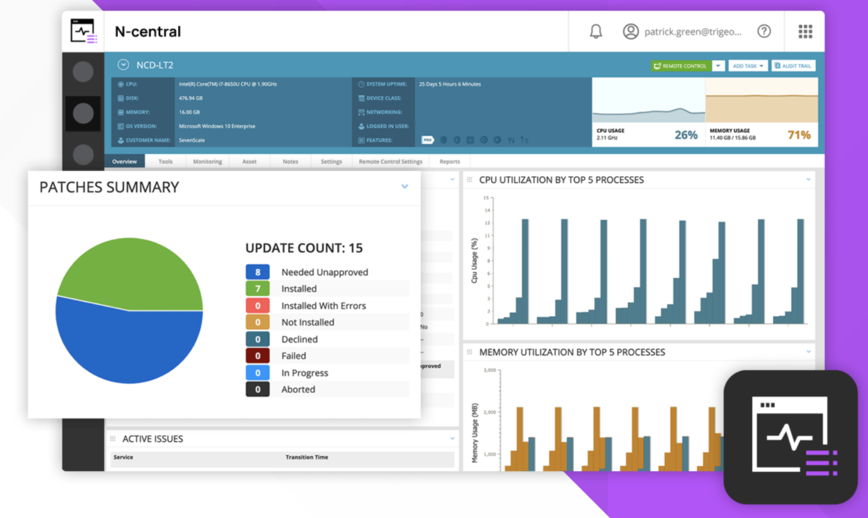Click the Audit Trail button
Image resolution: width=868 pixels, height=518 pixels.
click(x=794, y=66)
